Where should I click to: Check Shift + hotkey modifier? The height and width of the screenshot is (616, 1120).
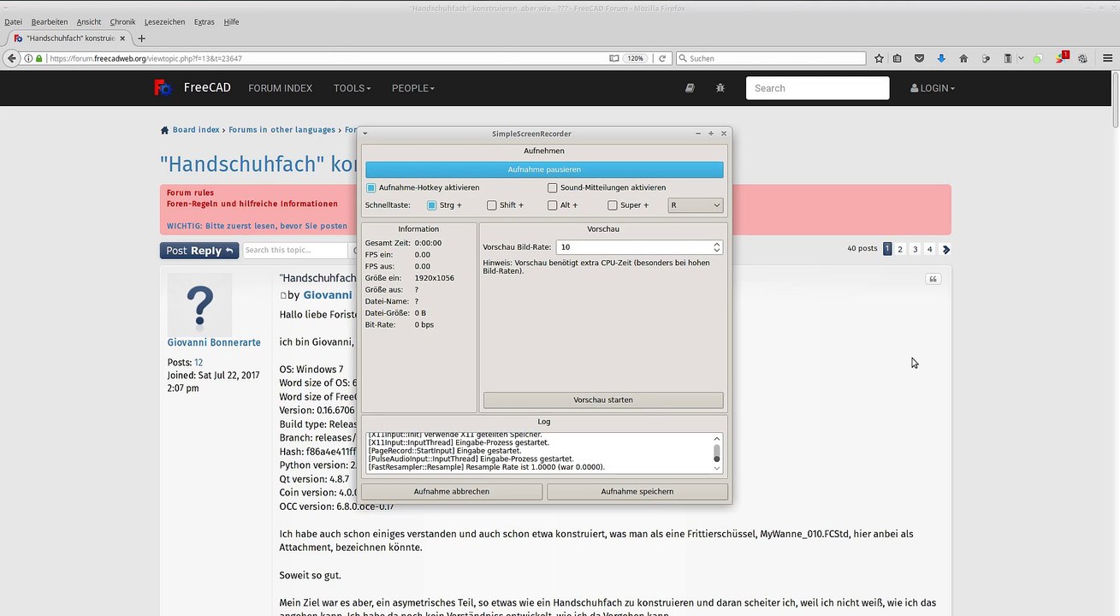(492, 205)
